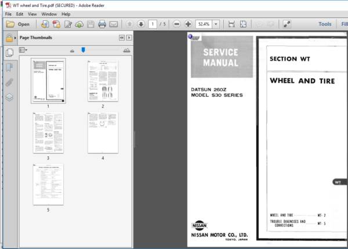Click the reduce thumbnail size icon
348x249 pixels.
pos(72,51)
